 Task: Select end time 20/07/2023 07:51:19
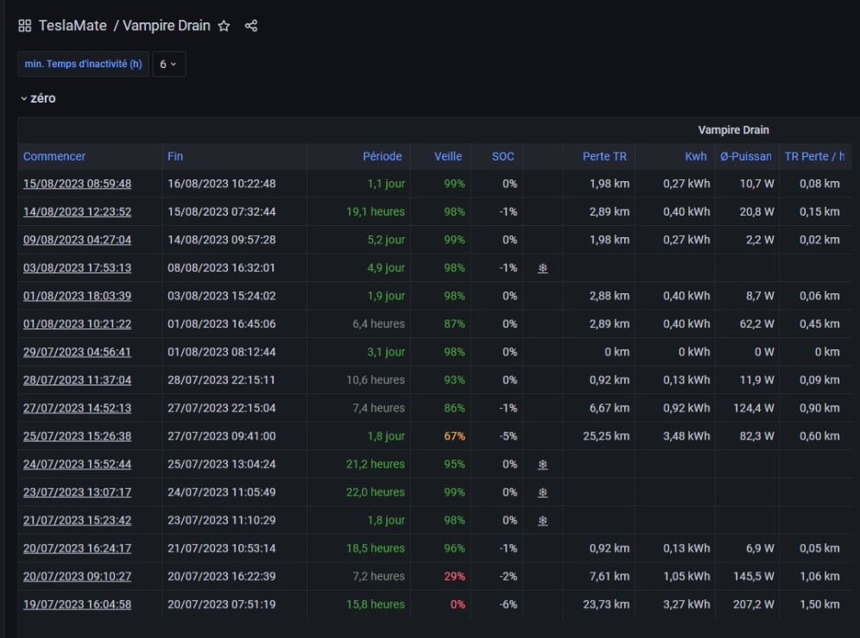coord(222,604)
